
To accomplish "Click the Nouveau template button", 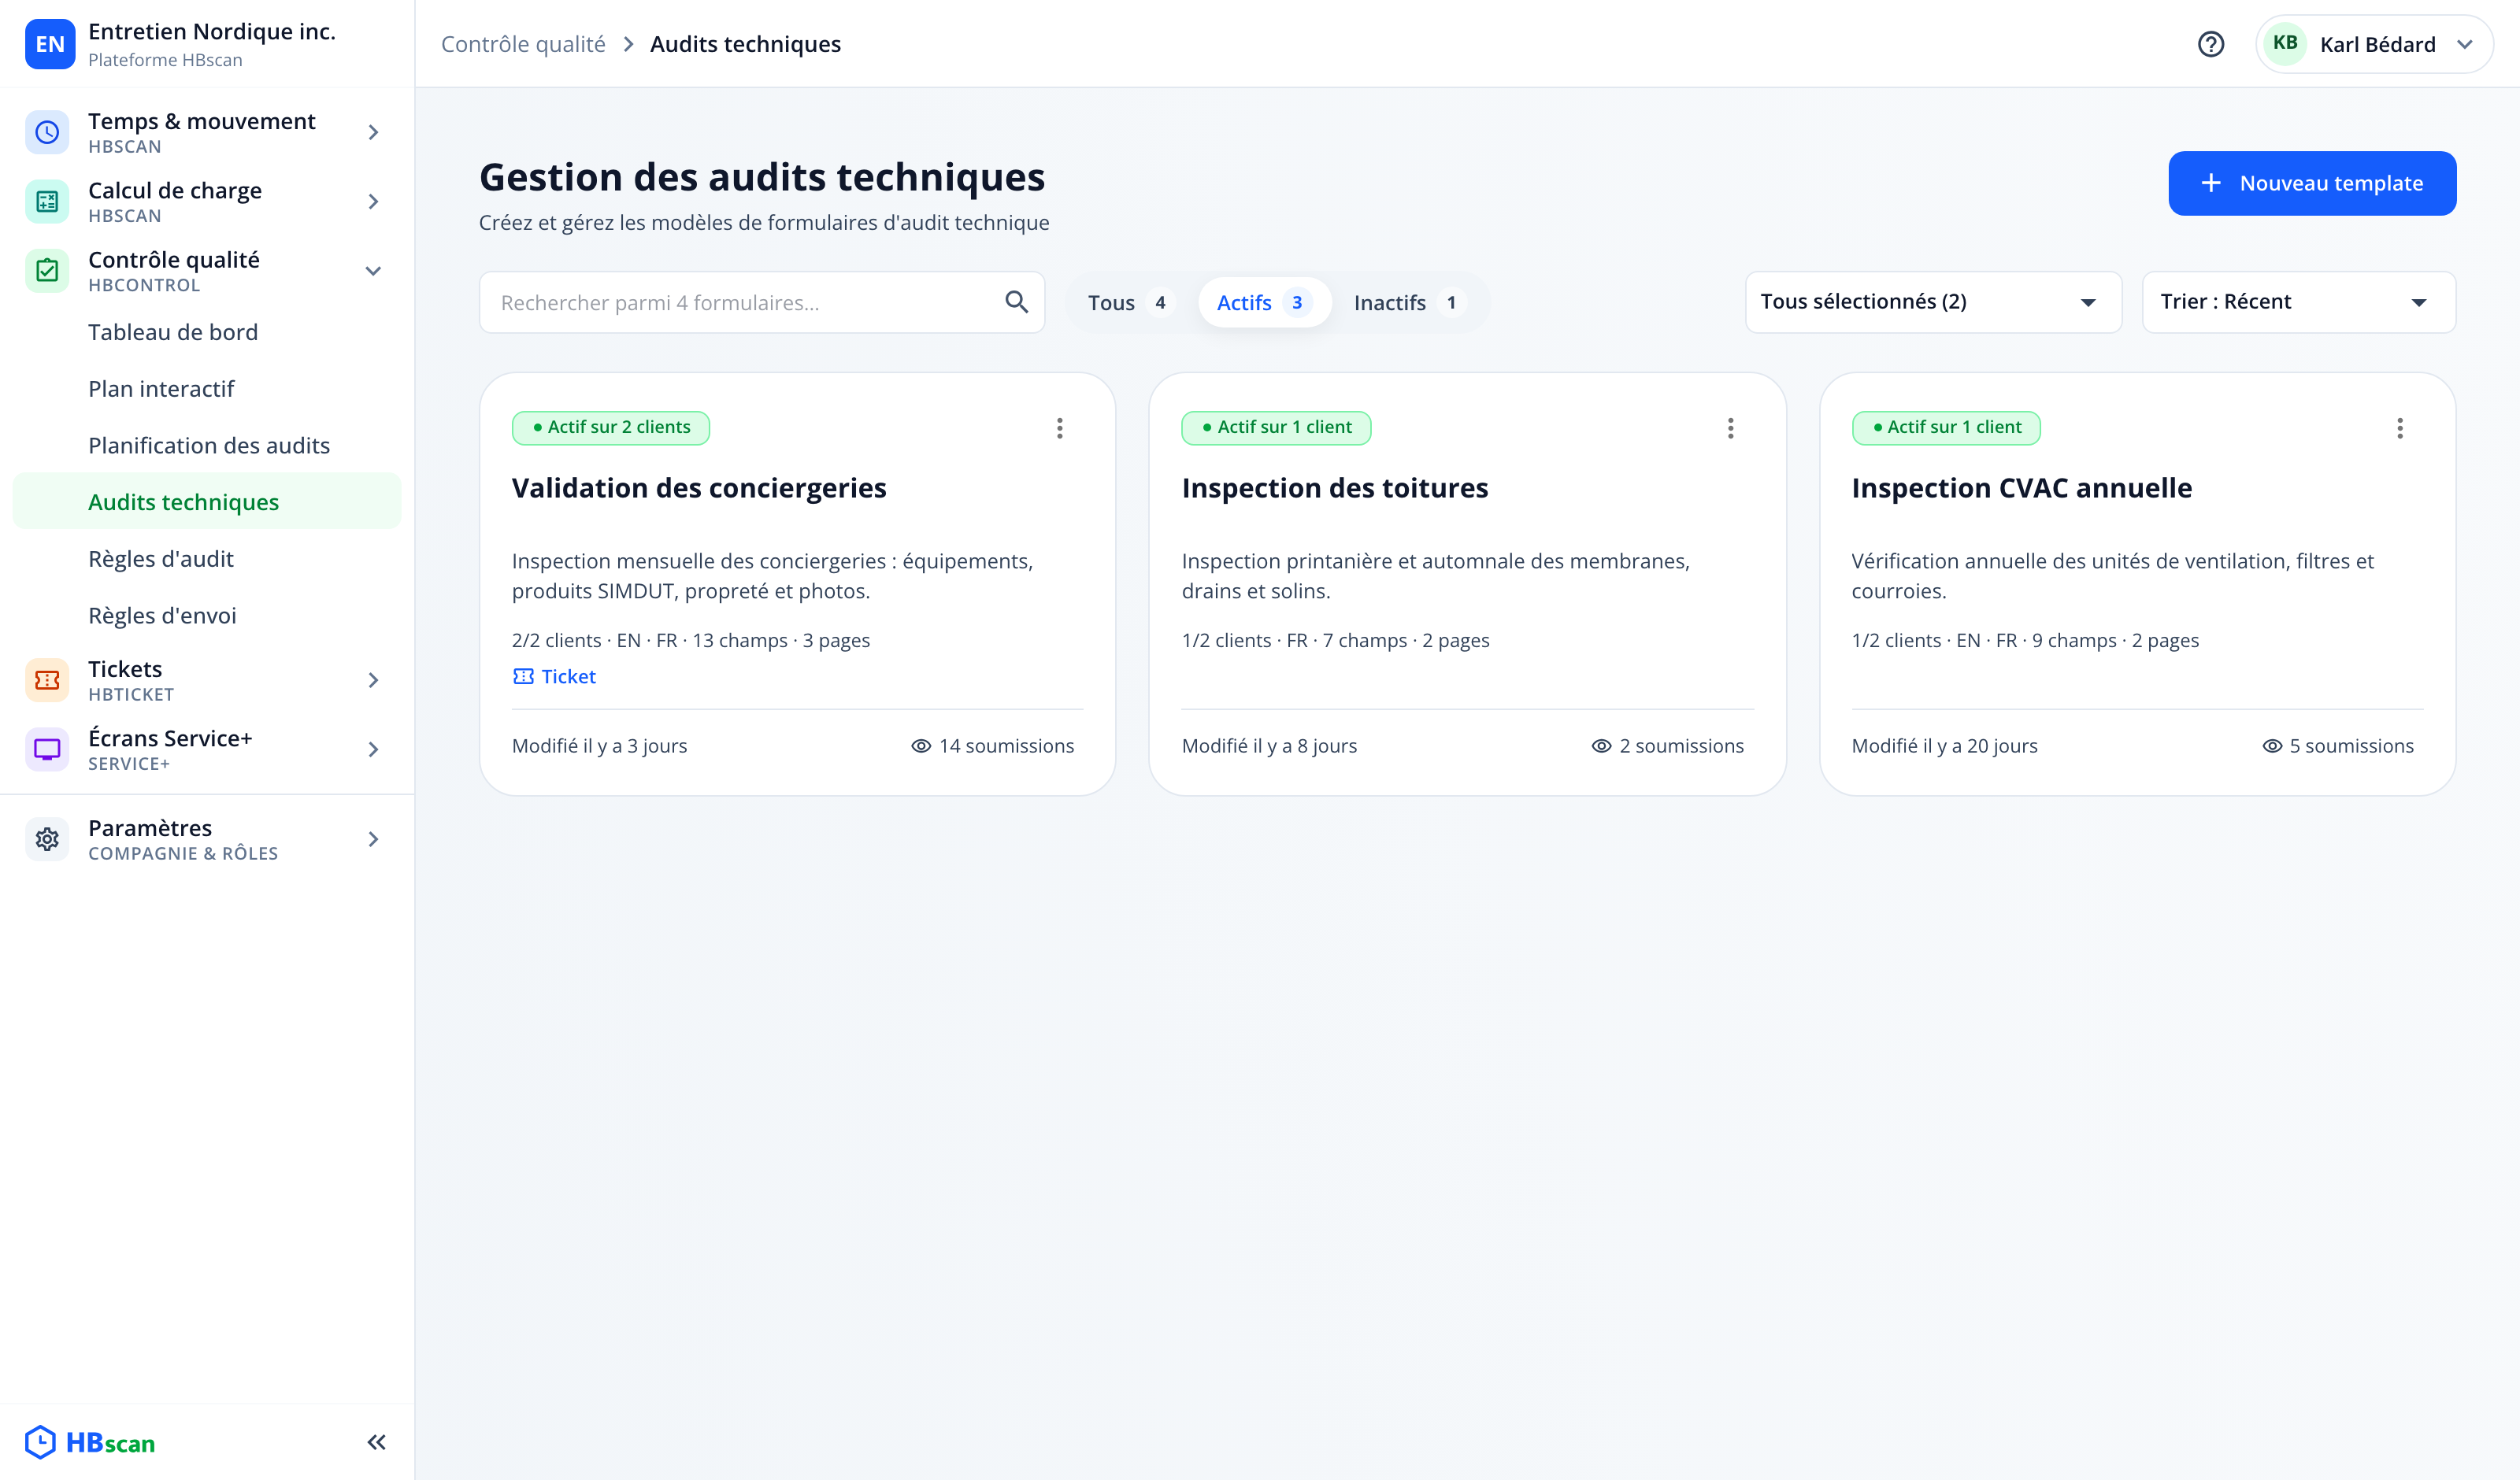I will pyautogui.click(x=2311, y=183).
